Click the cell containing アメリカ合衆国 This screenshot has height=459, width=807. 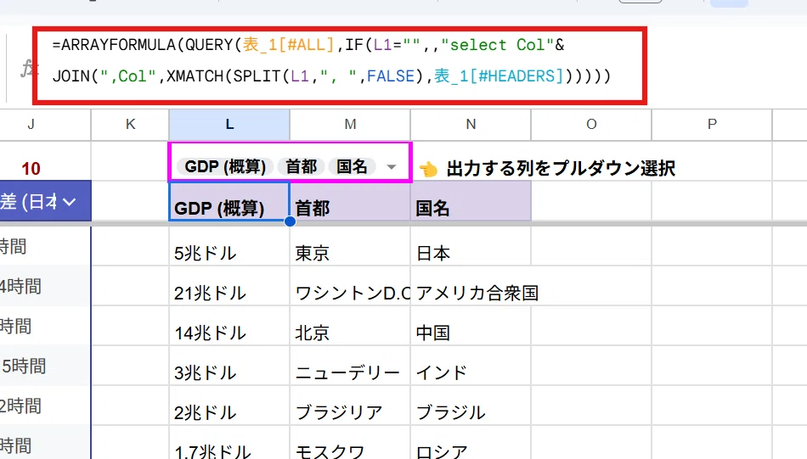click(471, 286)
